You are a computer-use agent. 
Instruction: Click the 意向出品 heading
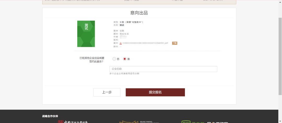click(x=139, y=13)
